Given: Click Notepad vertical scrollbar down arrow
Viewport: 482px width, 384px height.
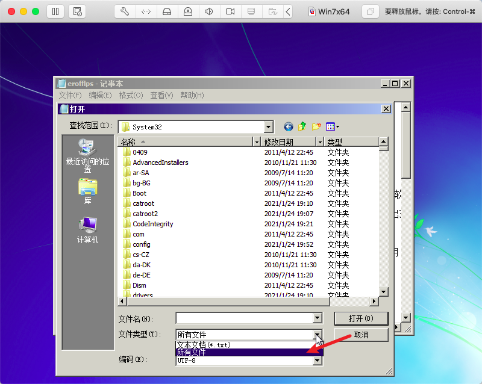Looking at the screenshot, I should point(405,318).
